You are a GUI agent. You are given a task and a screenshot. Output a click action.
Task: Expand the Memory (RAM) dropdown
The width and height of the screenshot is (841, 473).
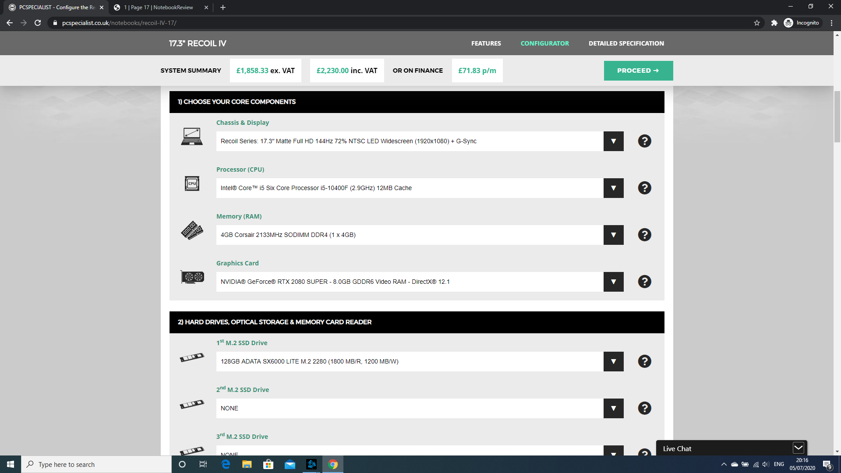pyautogui.click(x=613, y=235)
